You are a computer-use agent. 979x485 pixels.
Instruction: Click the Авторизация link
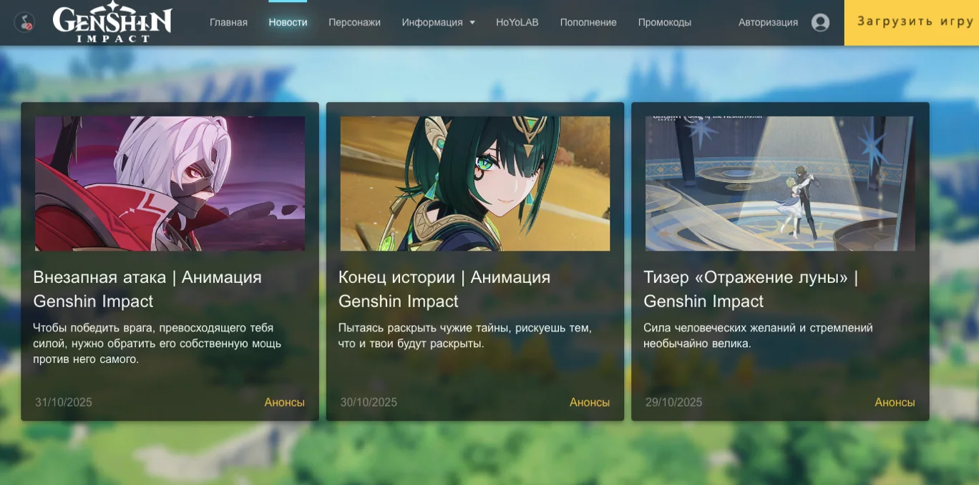(768, 23)
